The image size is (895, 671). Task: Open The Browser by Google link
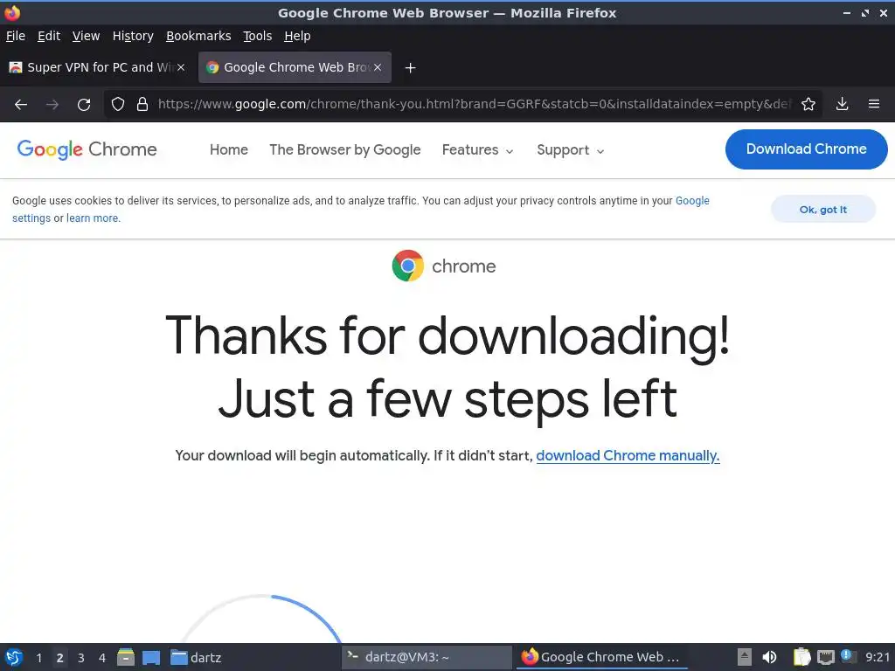coord(344,149)
